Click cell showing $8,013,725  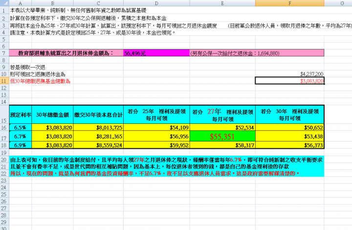click(98, 128)
